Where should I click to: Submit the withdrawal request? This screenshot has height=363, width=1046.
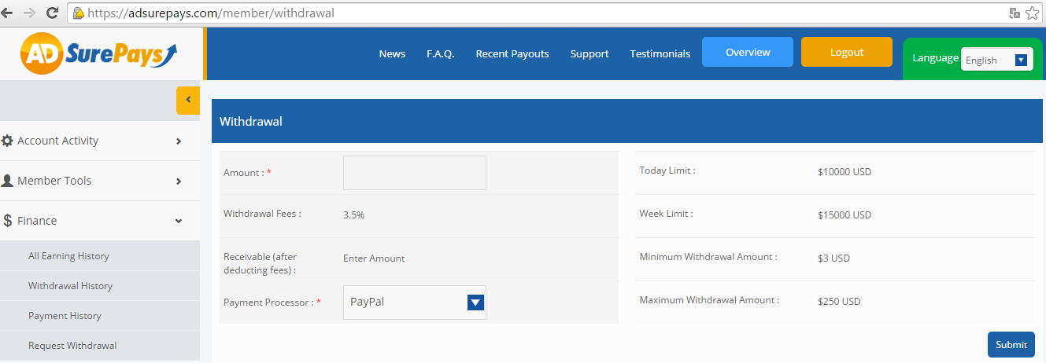coord(1011,344)
